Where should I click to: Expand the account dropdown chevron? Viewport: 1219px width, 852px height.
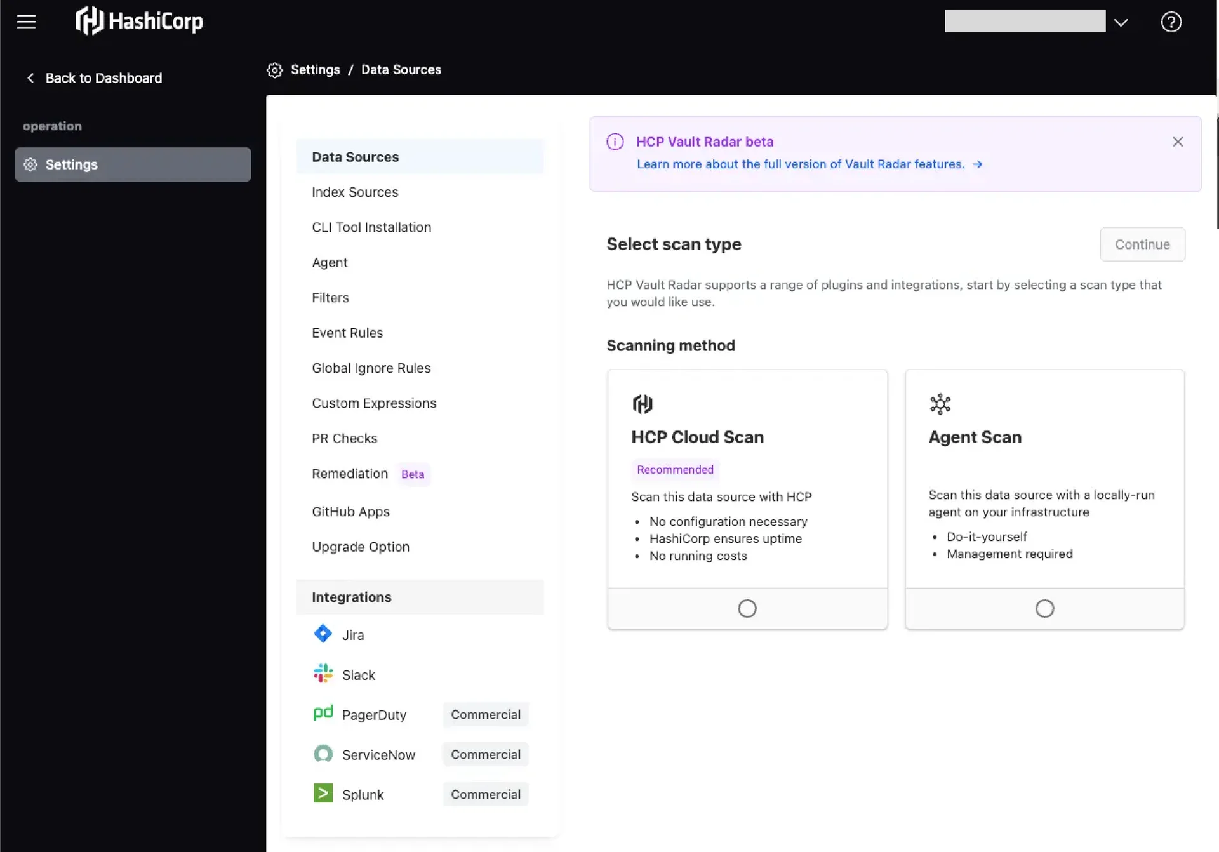point(1121,22)
